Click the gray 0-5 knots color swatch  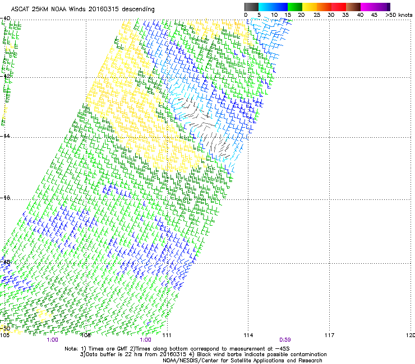click(251, 7)
